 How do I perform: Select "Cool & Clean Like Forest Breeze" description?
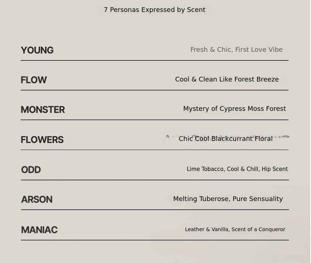point(227,79)
